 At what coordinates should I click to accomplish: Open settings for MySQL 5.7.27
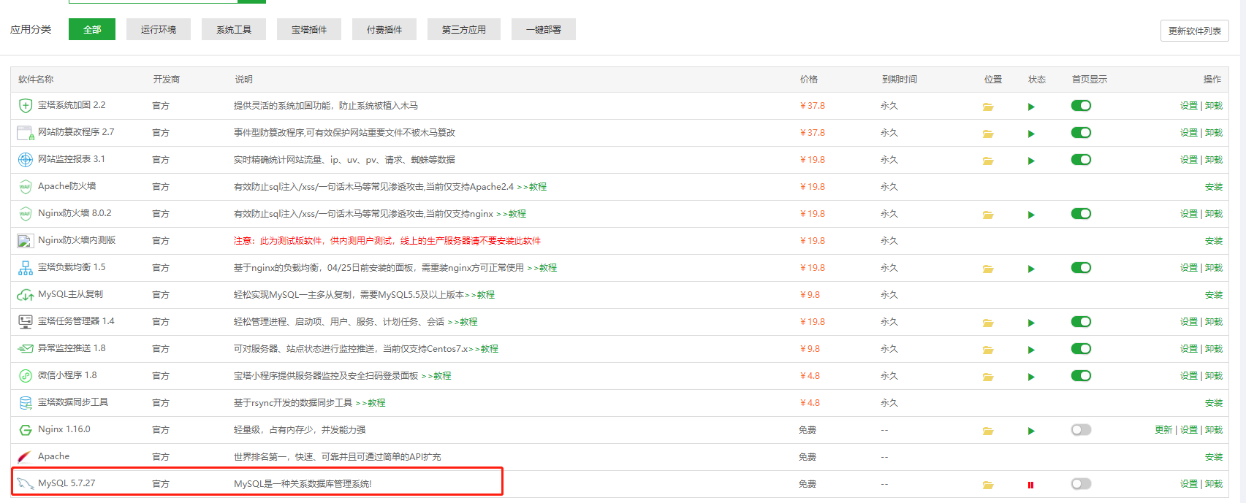1189,484
